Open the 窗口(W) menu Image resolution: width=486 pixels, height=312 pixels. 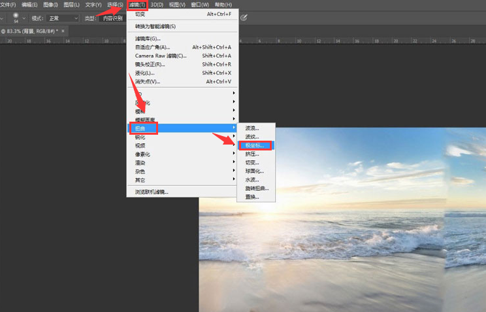click(x=200, y=5)
